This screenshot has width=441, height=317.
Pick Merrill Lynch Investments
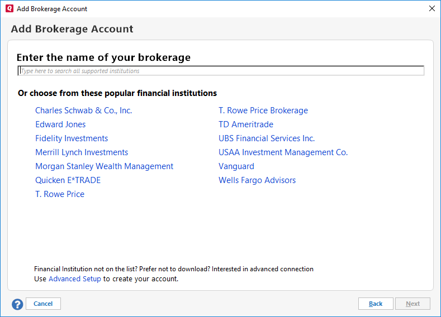(82, 152)
